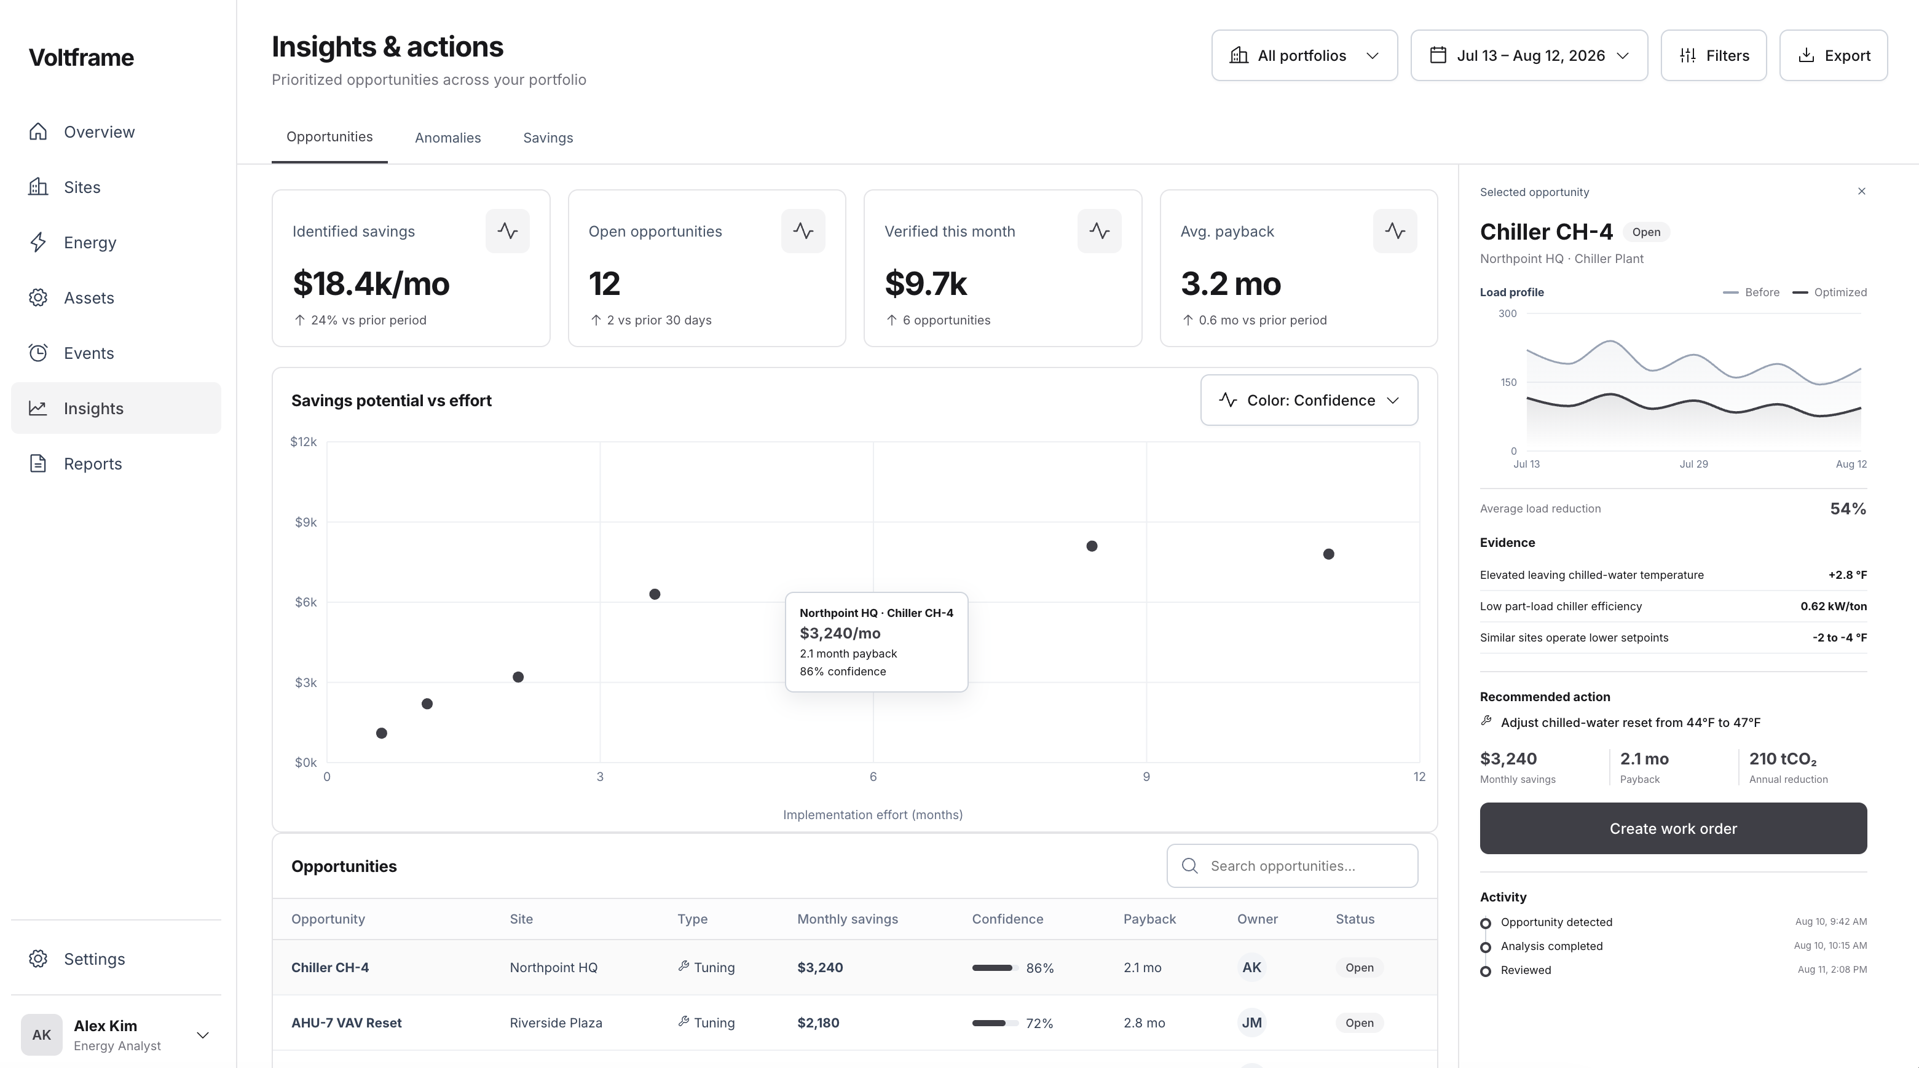1919x1068 pixels.
Task: Switch to the Anomalies tab
Action: click(447, 138)
